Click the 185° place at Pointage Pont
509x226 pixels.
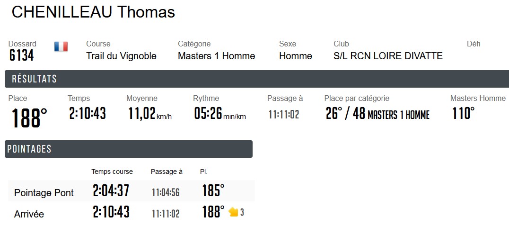click(x=213, y=191)
